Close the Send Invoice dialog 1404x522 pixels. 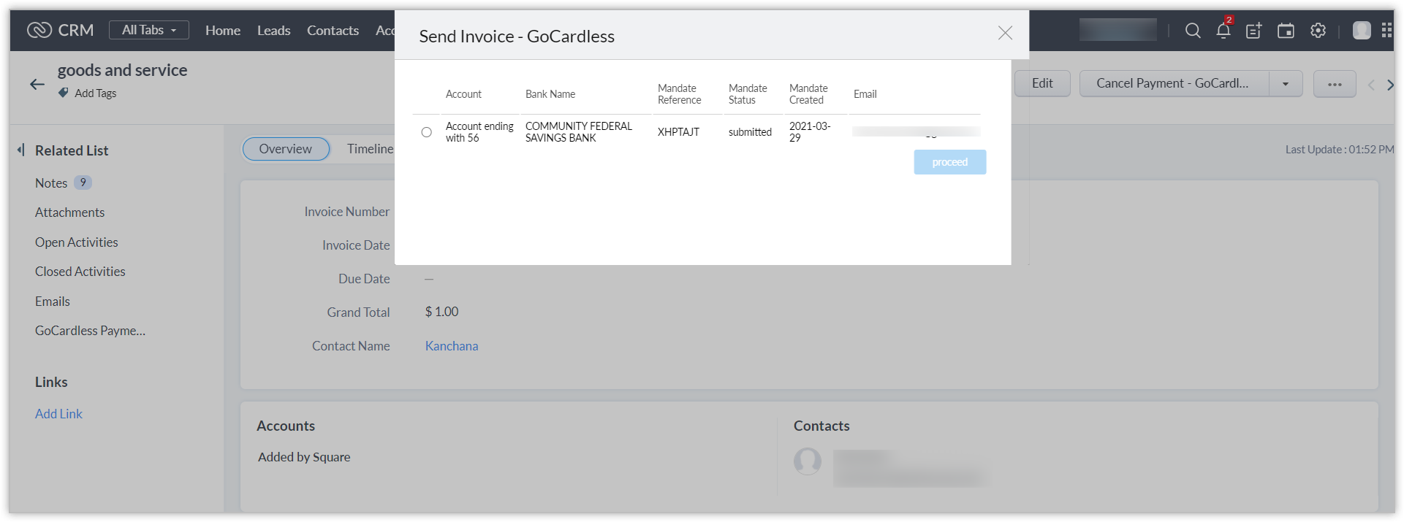1005,33
